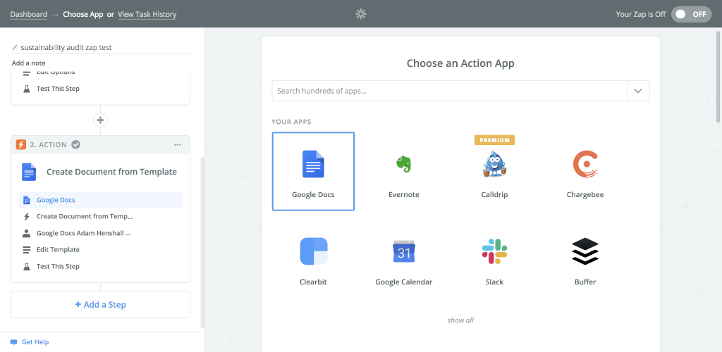Click the Create Document from Template heading
Image resolution: width=722 pixels, height=352 pixels.
click(112, 172)
